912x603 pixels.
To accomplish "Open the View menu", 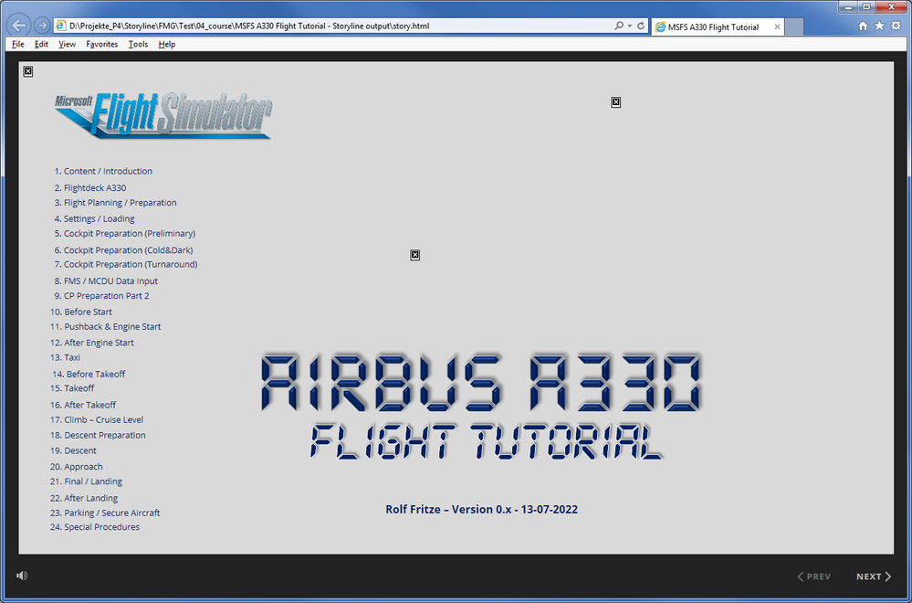I will [67, 44].
